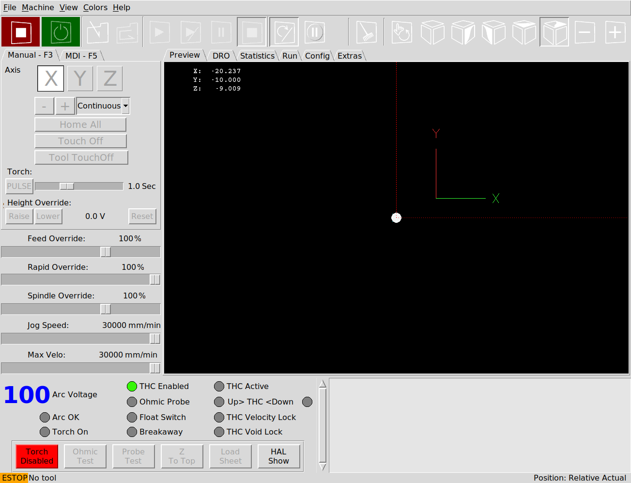Click the Home All button
Image resolution: width=631 pixels, height=483 pixels.
click(80, 125)
